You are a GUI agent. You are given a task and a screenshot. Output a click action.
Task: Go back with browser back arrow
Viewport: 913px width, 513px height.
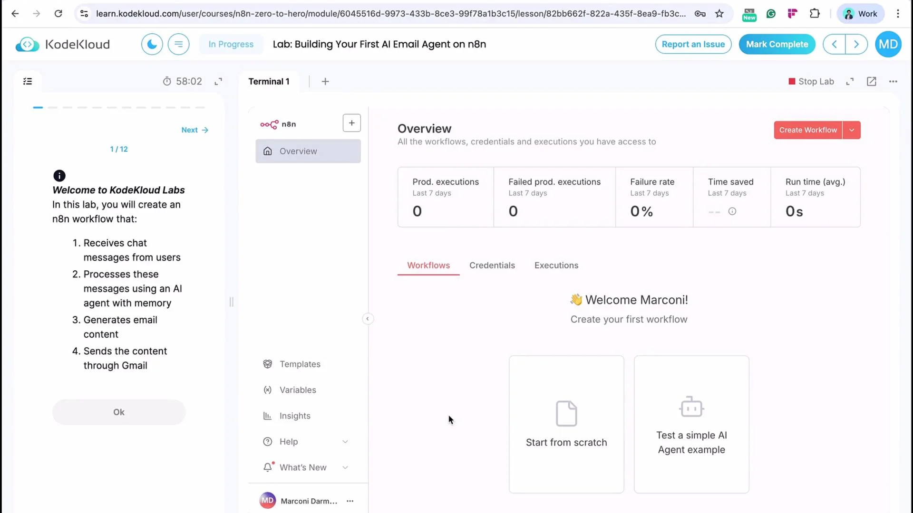15,14
